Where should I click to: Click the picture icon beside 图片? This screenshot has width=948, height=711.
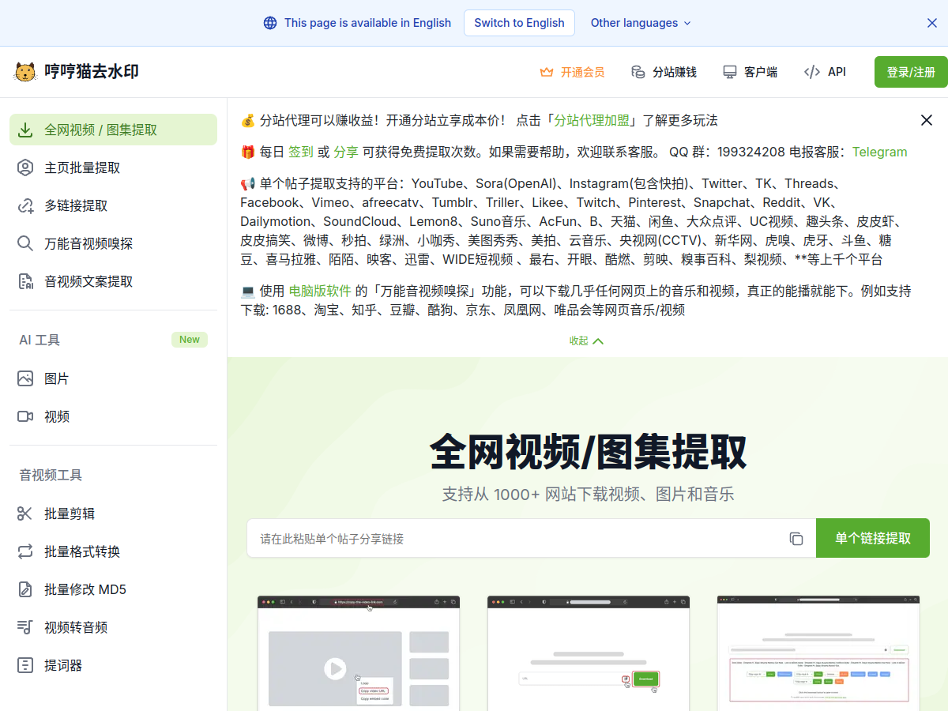[x=25, y=378]
